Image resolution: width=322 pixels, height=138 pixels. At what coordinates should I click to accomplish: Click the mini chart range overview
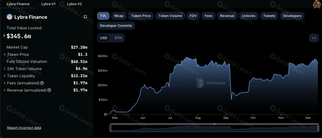click(x=215, y=129)
